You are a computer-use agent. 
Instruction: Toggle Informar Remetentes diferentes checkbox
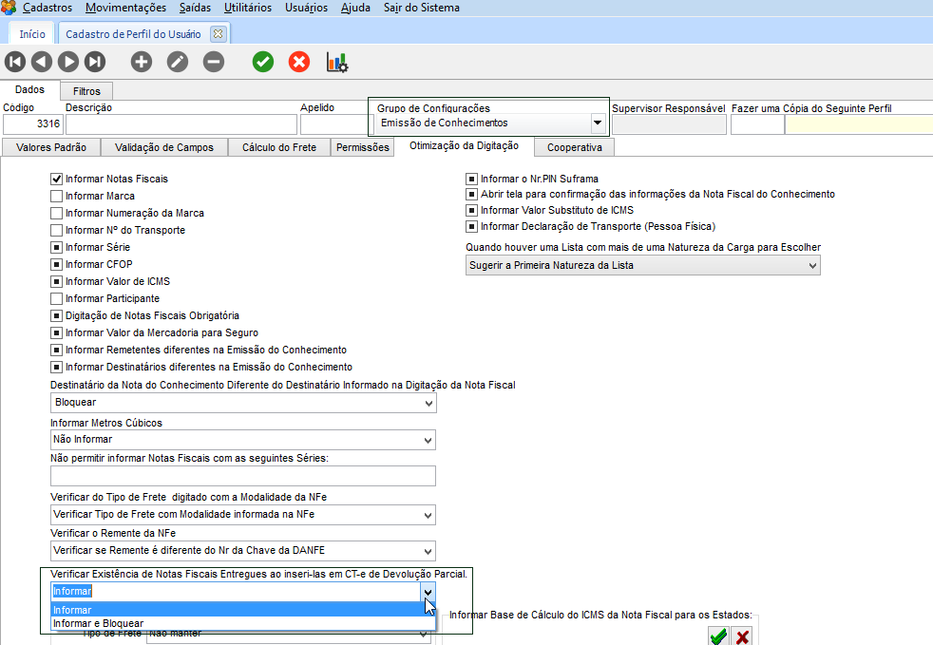click(56, 350)
